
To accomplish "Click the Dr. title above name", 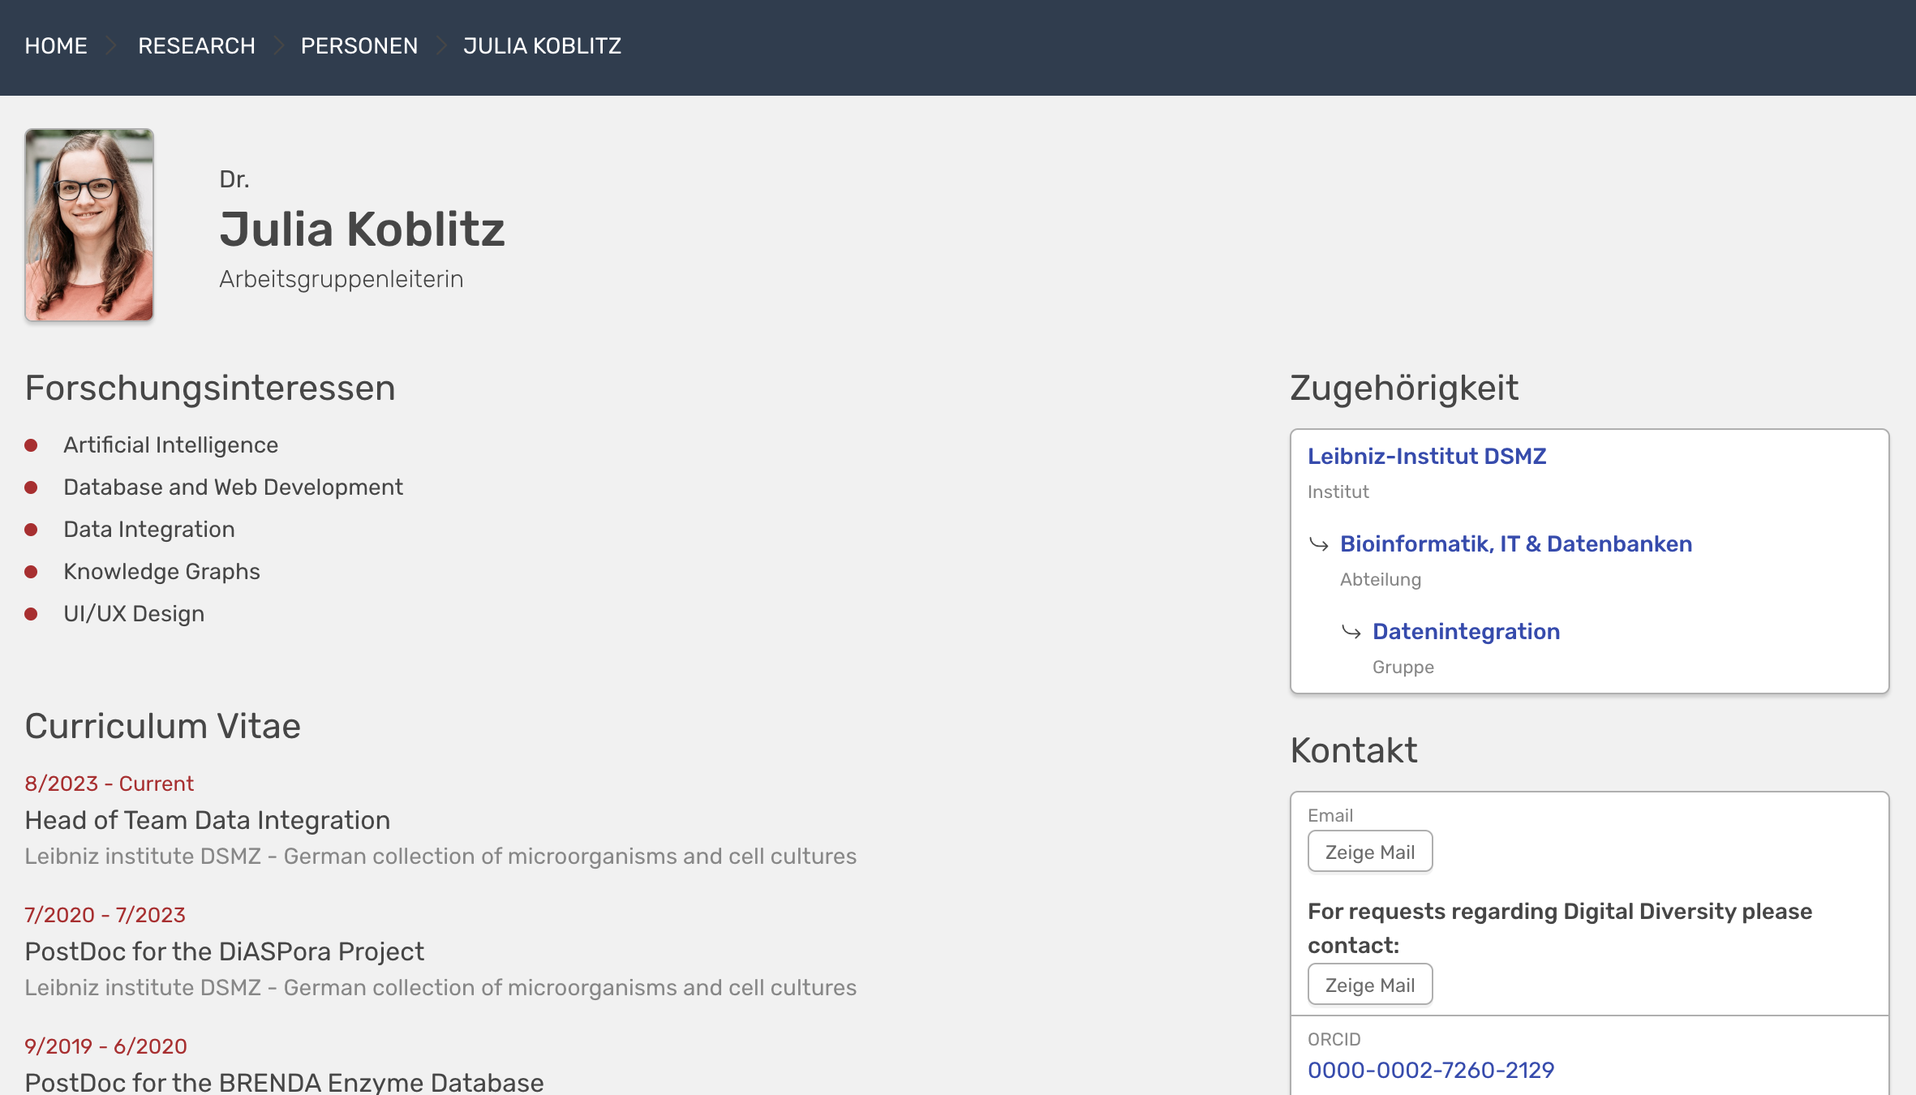I will pyautogui.click(x=234, y=179).
